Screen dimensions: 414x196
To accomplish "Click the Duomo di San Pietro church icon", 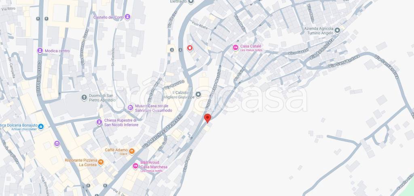I will [84, 98].
